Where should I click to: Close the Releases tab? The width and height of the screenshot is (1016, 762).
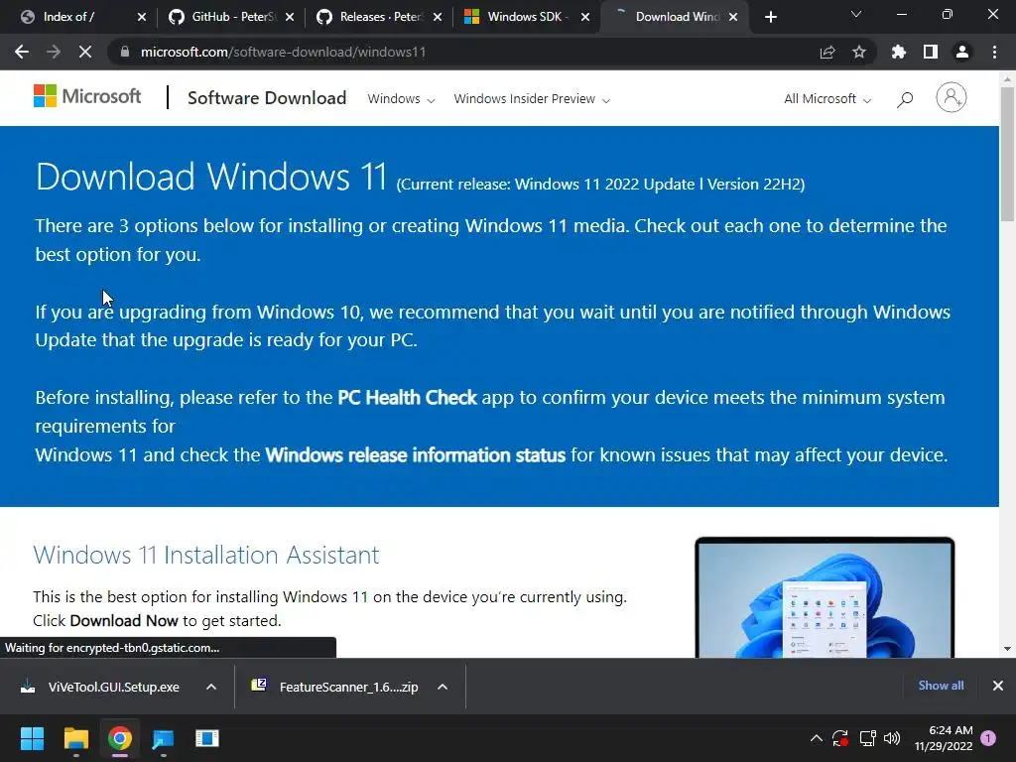[x=438, y=17]
